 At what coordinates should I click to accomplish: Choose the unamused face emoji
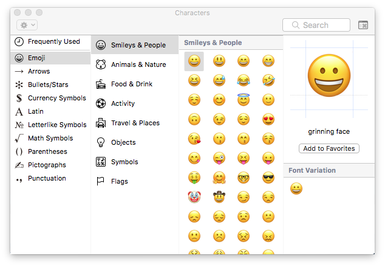point(268,197)
